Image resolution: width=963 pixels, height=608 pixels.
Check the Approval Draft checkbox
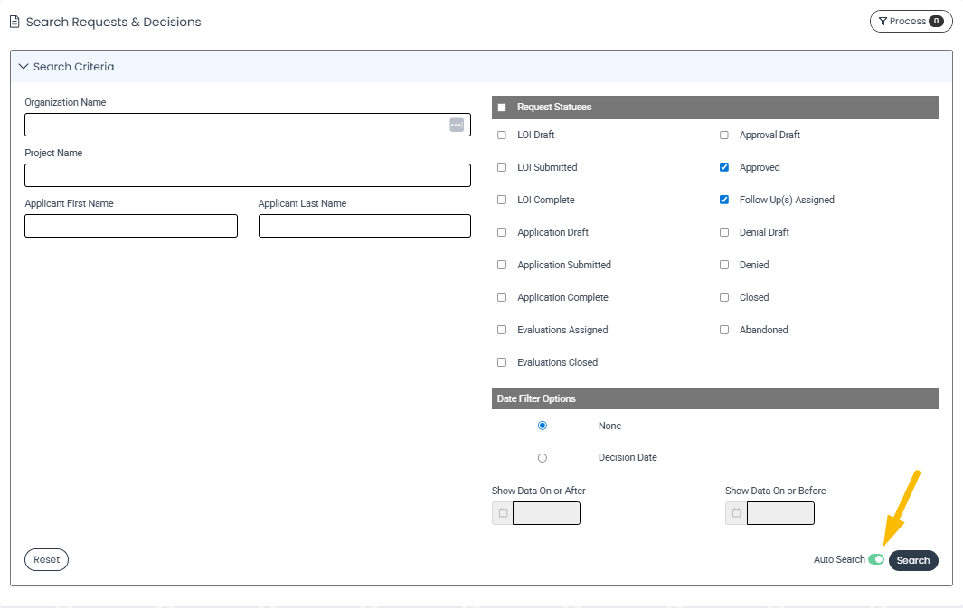tap(724, 135)
